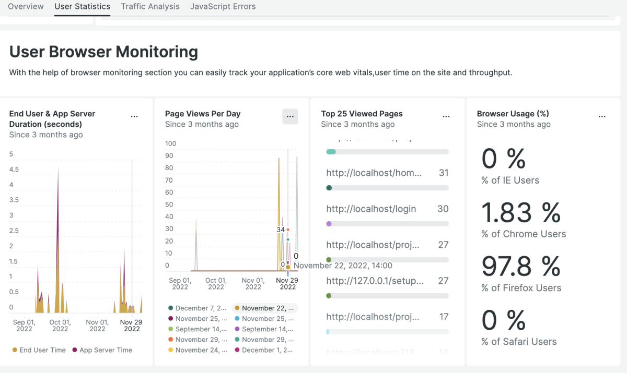Select the User Statistics tab

point(82,7)
